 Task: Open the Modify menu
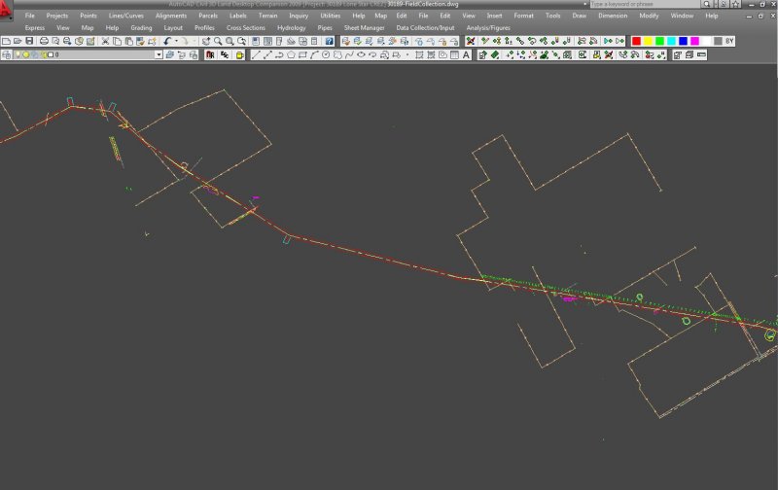pyautogui.click(x=649, y=16)
